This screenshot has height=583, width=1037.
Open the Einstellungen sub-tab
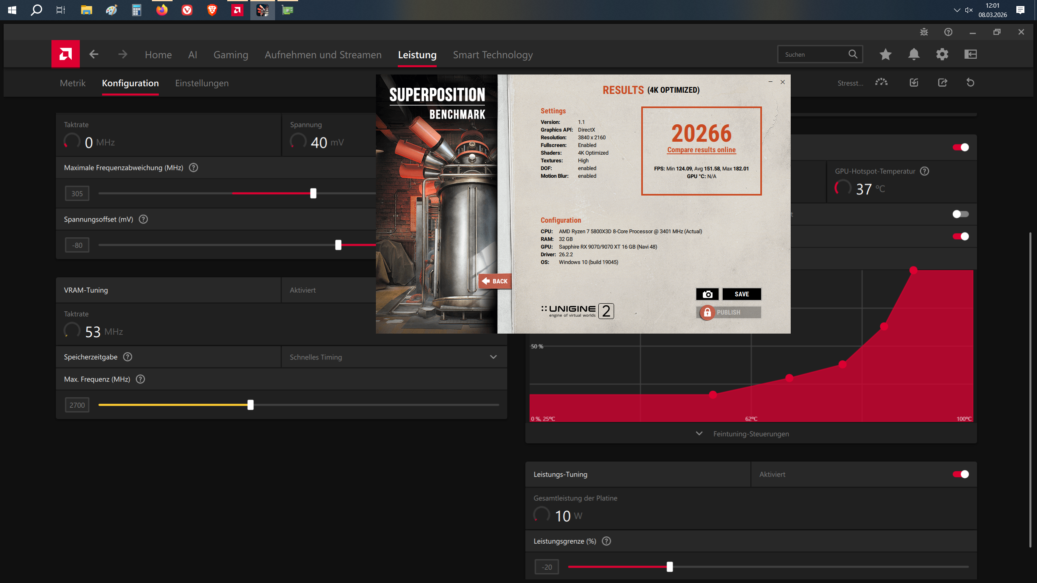202,83
